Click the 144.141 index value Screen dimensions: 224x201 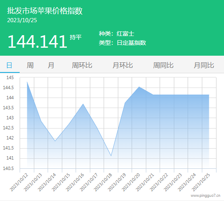[37, 41]
